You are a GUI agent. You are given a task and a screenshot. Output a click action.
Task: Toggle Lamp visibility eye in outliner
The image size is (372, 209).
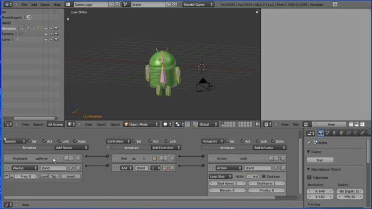(45, 39)
